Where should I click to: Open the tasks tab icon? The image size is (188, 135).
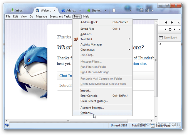147,10
